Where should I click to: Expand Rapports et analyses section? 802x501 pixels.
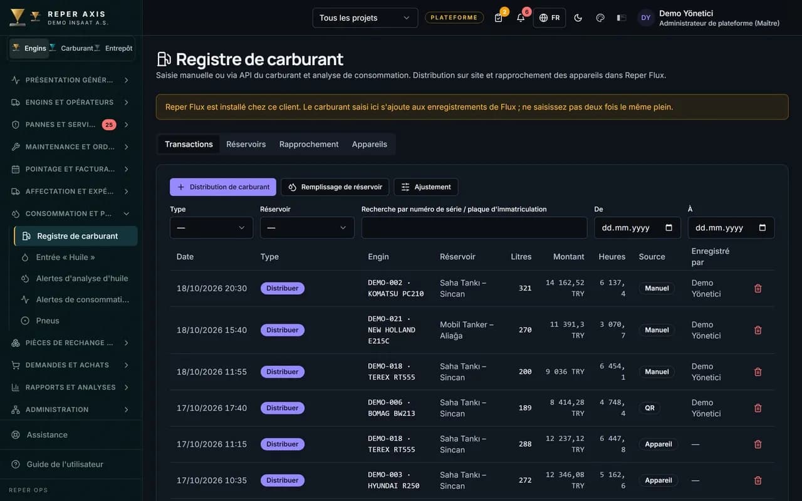71,387
